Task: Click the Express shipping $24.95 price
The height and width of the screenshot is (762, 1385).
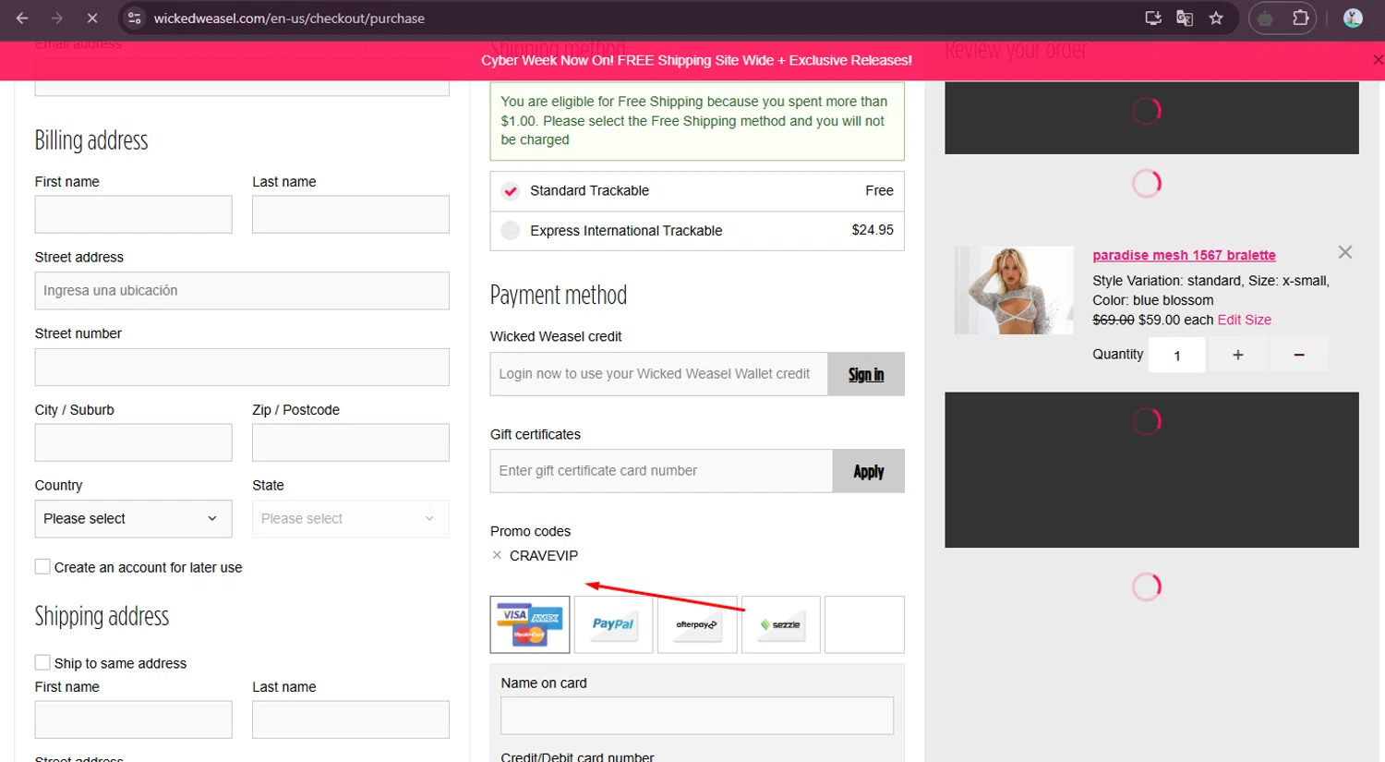Action: click(873, 230)
